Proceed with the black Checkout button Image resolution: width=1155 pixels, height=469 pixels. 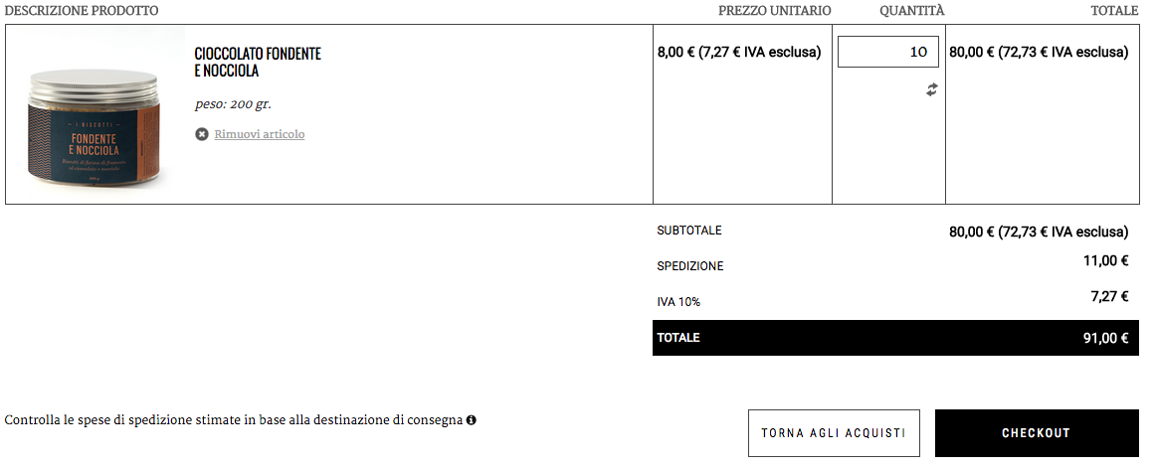1036,433
